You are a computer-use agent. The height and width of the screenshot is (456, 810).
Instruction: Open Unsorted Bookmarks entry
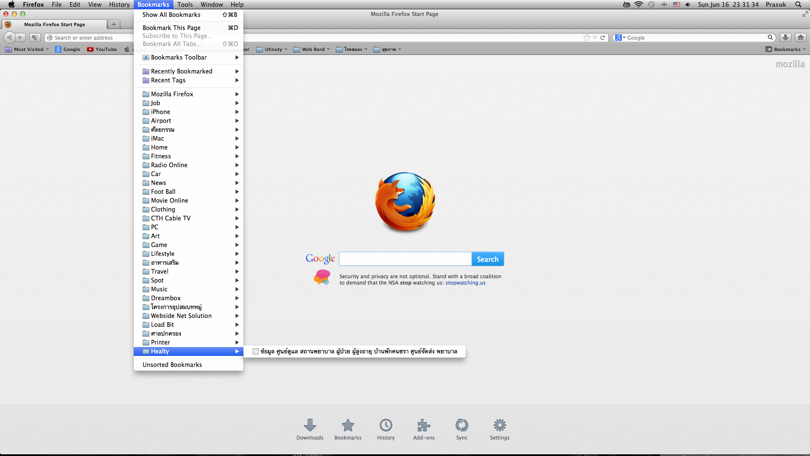pos(189,365)
